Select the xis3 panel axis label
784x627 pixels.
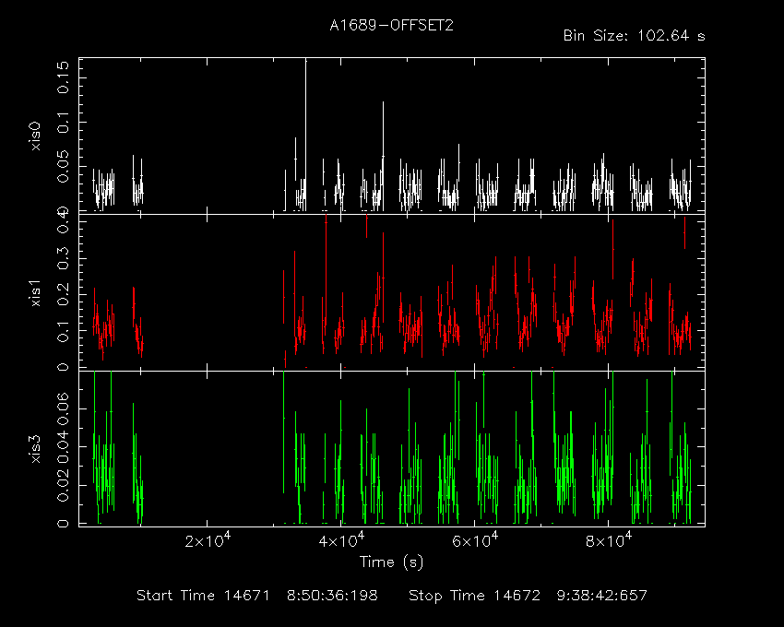coord(35,449)
